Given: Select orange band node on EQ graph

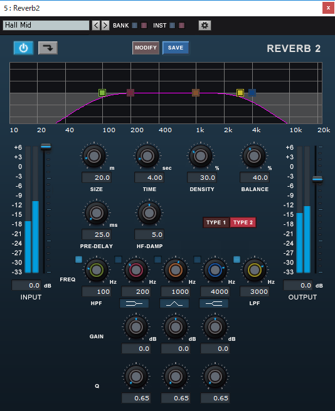Looking at the screenshot, I should coord(196,93).
